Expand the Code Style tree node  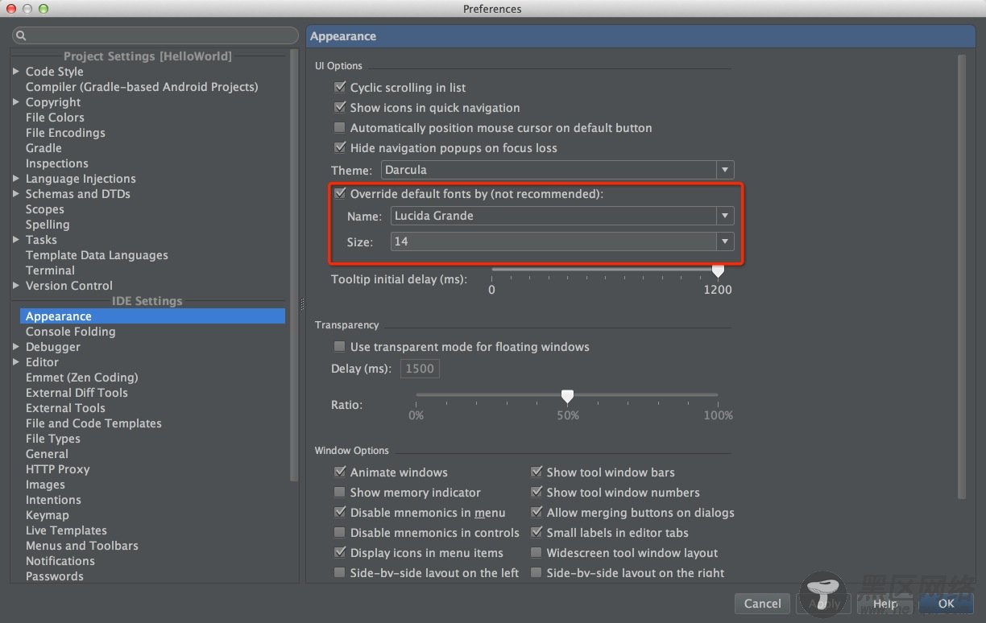[x=16, y=72]
